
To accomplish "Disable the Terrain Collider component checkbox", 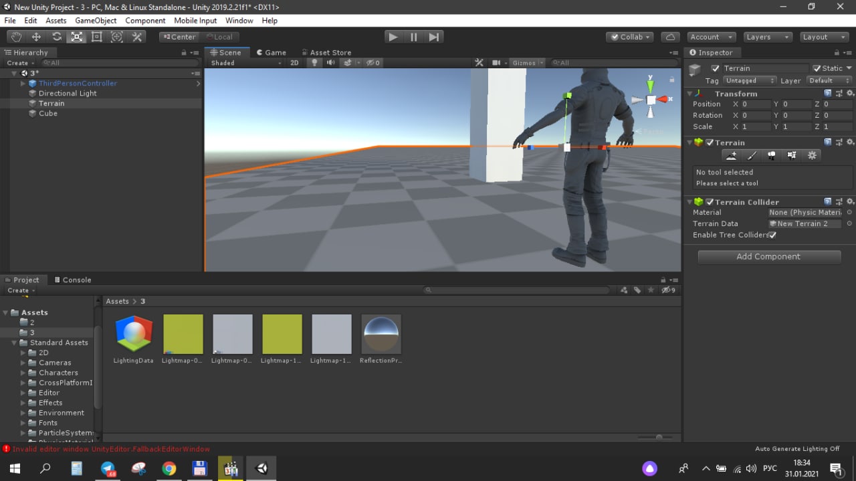I will coord(710,201).
